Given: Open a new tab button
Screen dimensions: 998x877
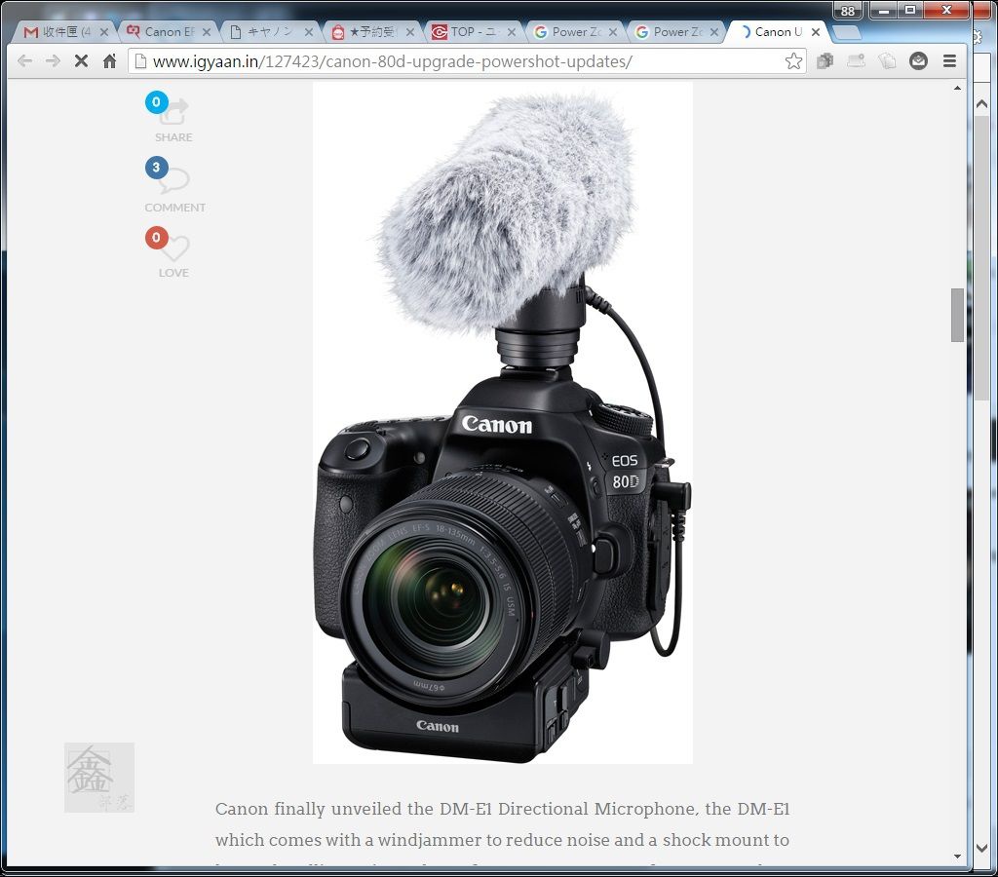Looking at the screenshot, I should tap(847, 32).
